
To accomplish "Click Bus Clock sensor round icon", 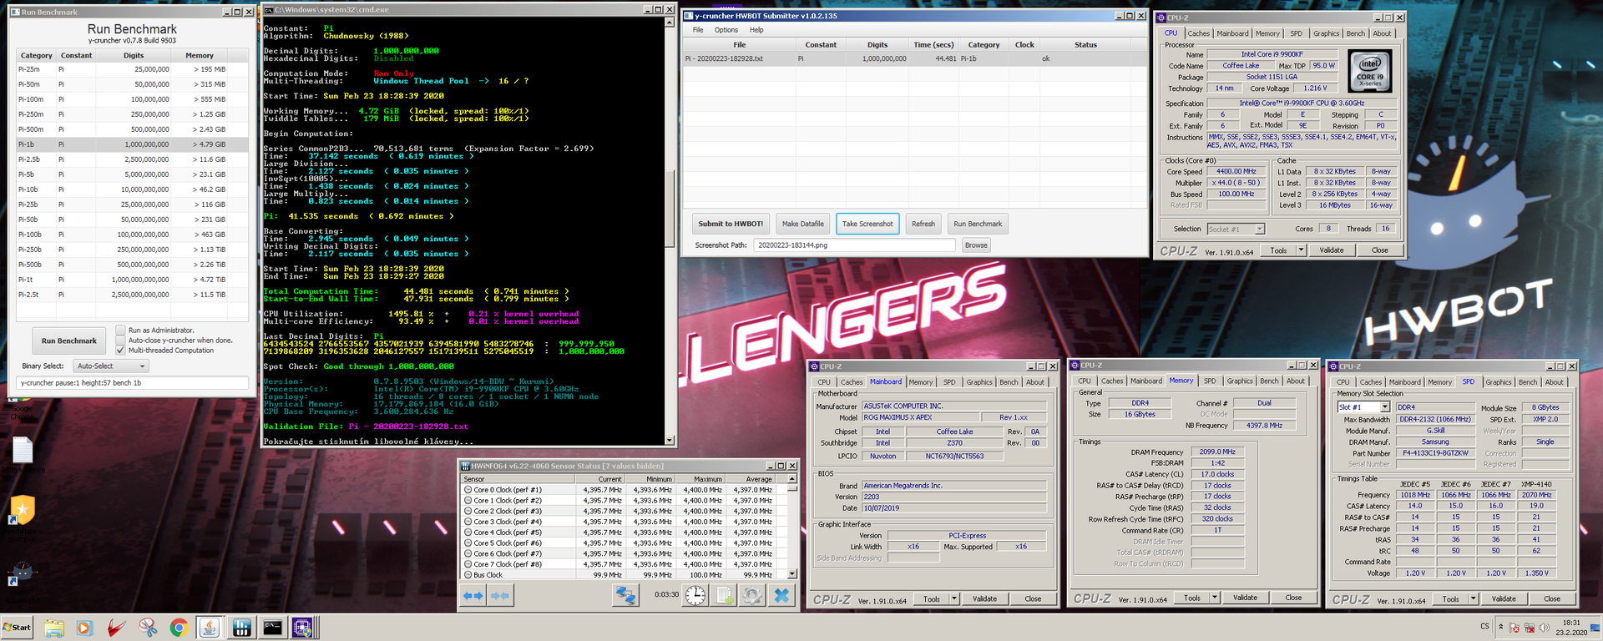I will point(468,575).
